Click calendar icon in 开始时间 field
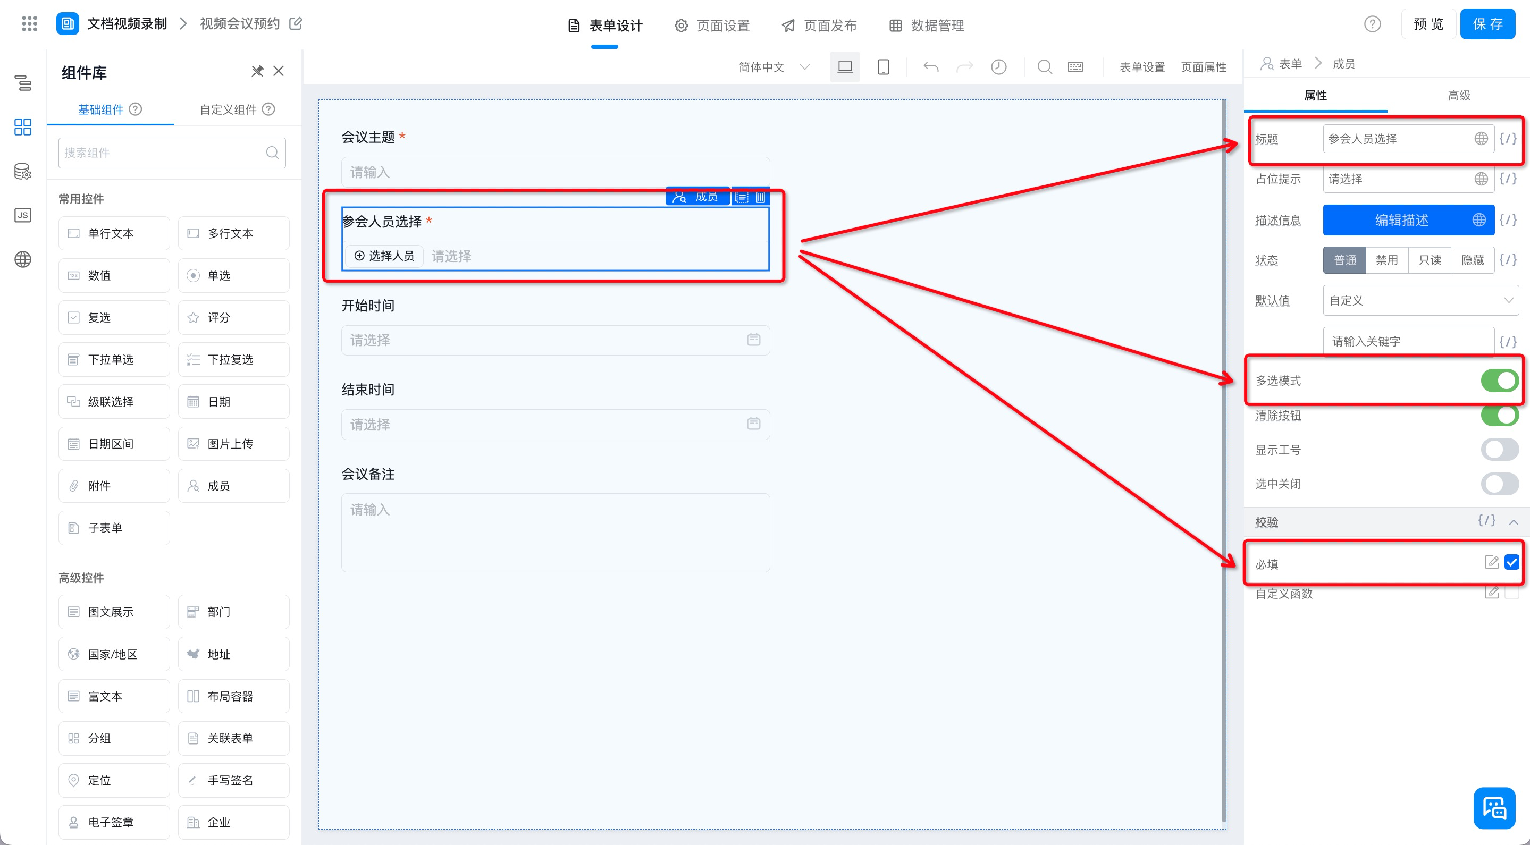1530x845 pixels. (753, 340)
